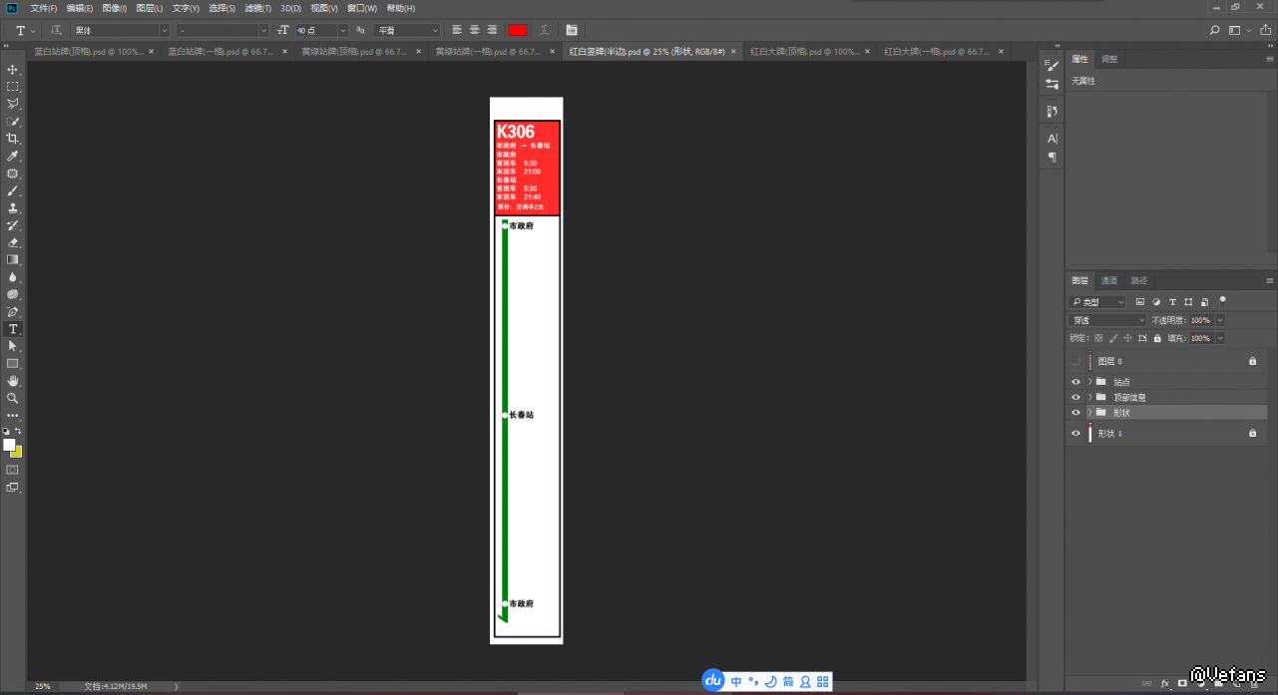
Task: Switch to the 调整 tab
Action: click(x=1109, y=60)
